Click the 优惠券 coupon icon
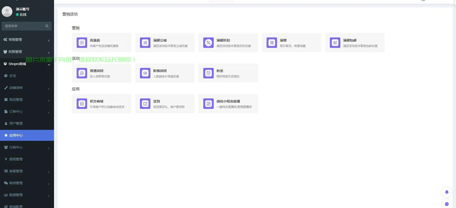 [x=82, y=43]
